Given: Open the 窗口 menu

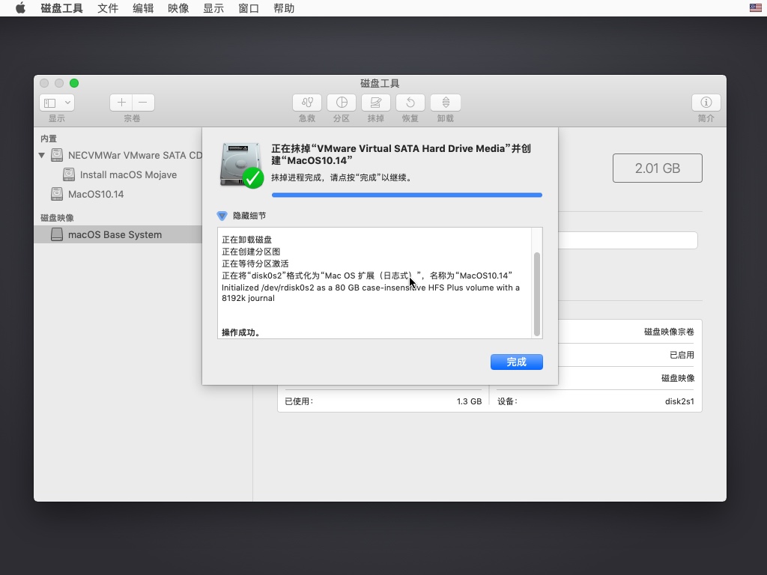Looking at the screenshot, I should 249,8.
